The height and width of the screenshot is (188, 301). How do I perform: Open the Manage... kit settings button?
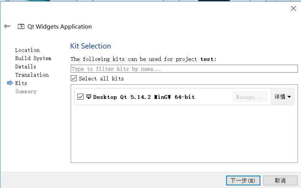click(250, 97)
